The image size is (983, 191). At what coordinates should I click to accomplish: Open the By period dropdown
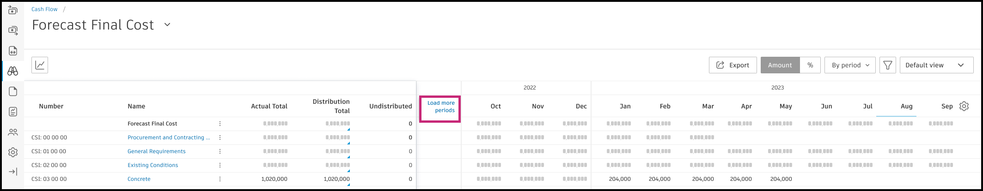coord(850,65)
